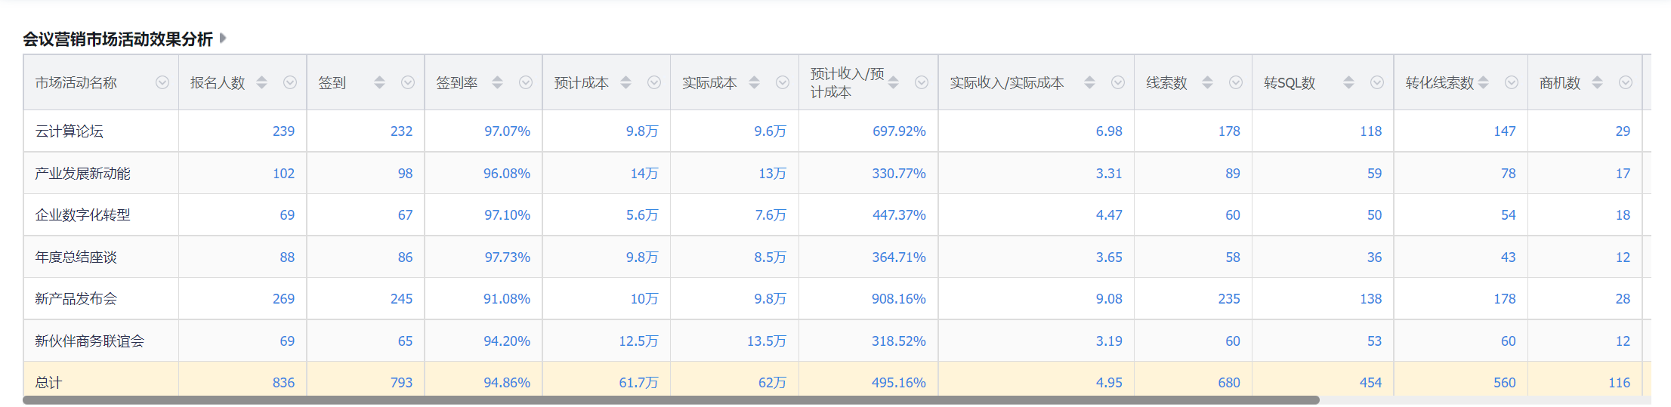Sort by 报名人数 column sort arrows
Screen dimensions: 1671x407
coord(261,82)
